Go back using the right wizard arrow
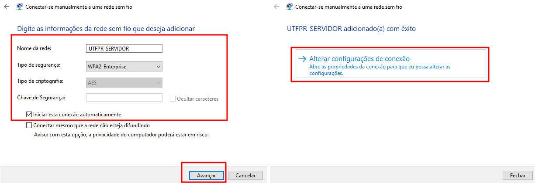Screen dimensions: 535x183 pos(276,7)
